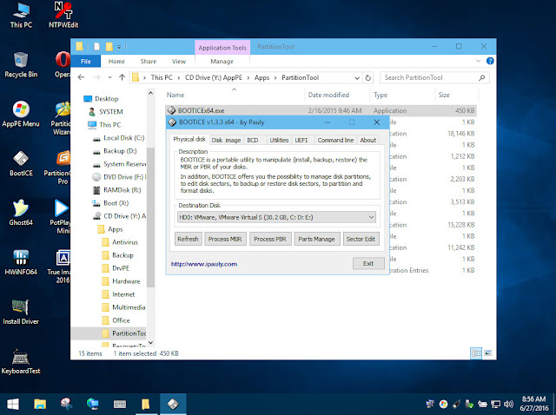Switch to details view in Explorer
556x415 pixels.
(476, 353)
